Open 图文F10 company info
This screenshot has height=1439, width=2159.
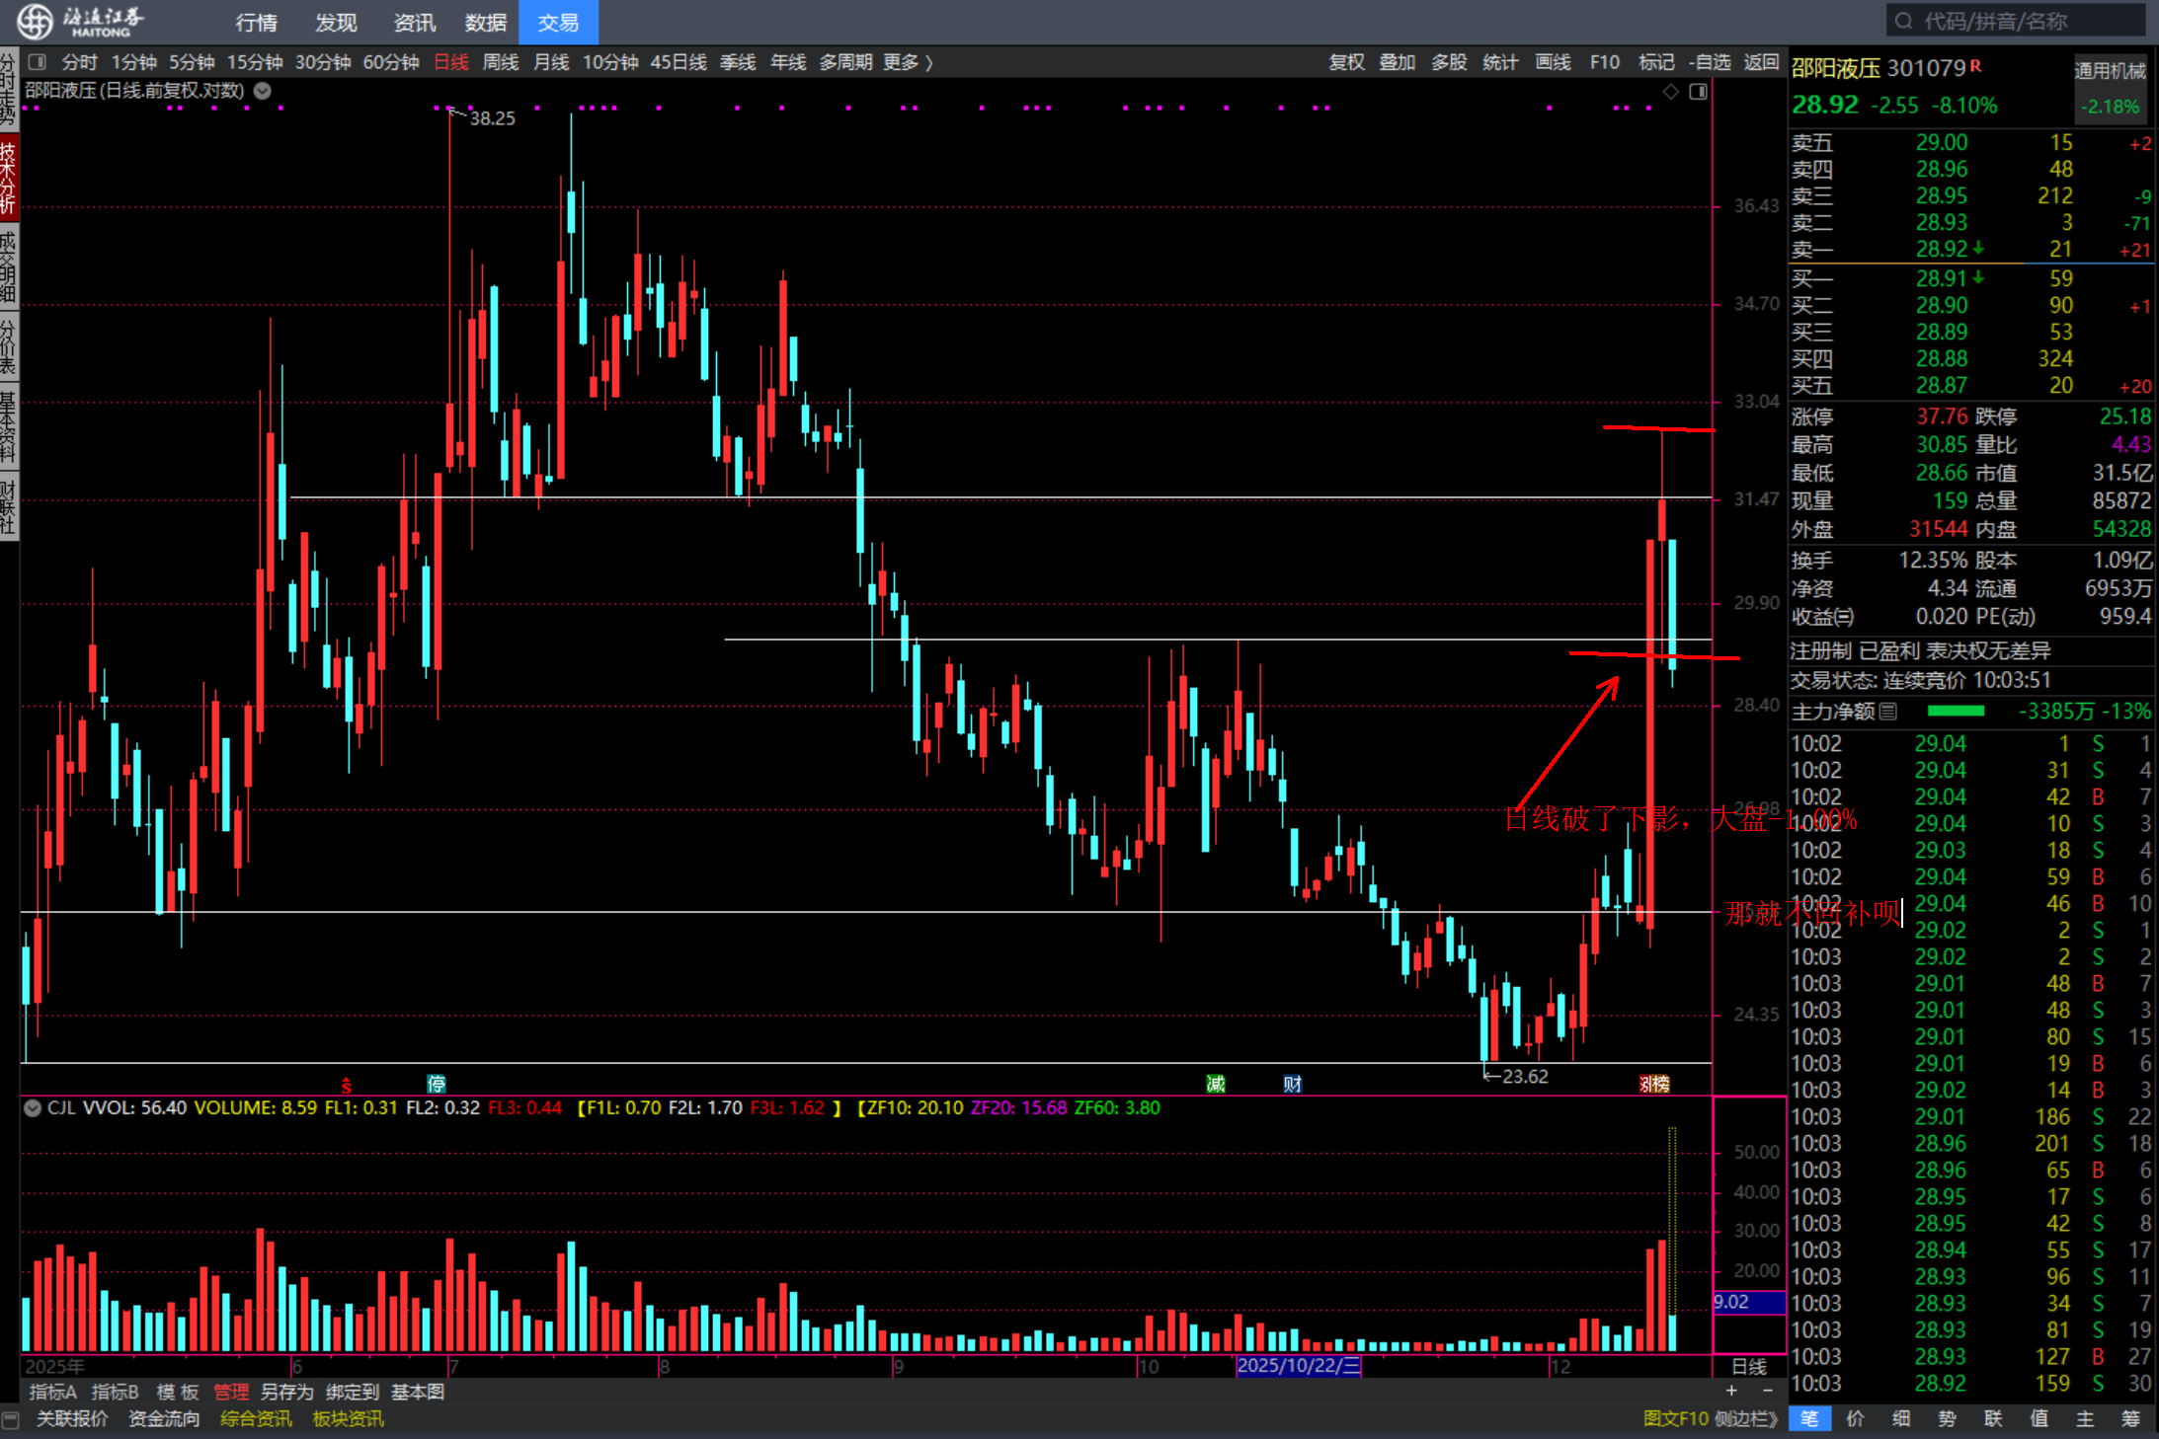pos(1675,1419)
